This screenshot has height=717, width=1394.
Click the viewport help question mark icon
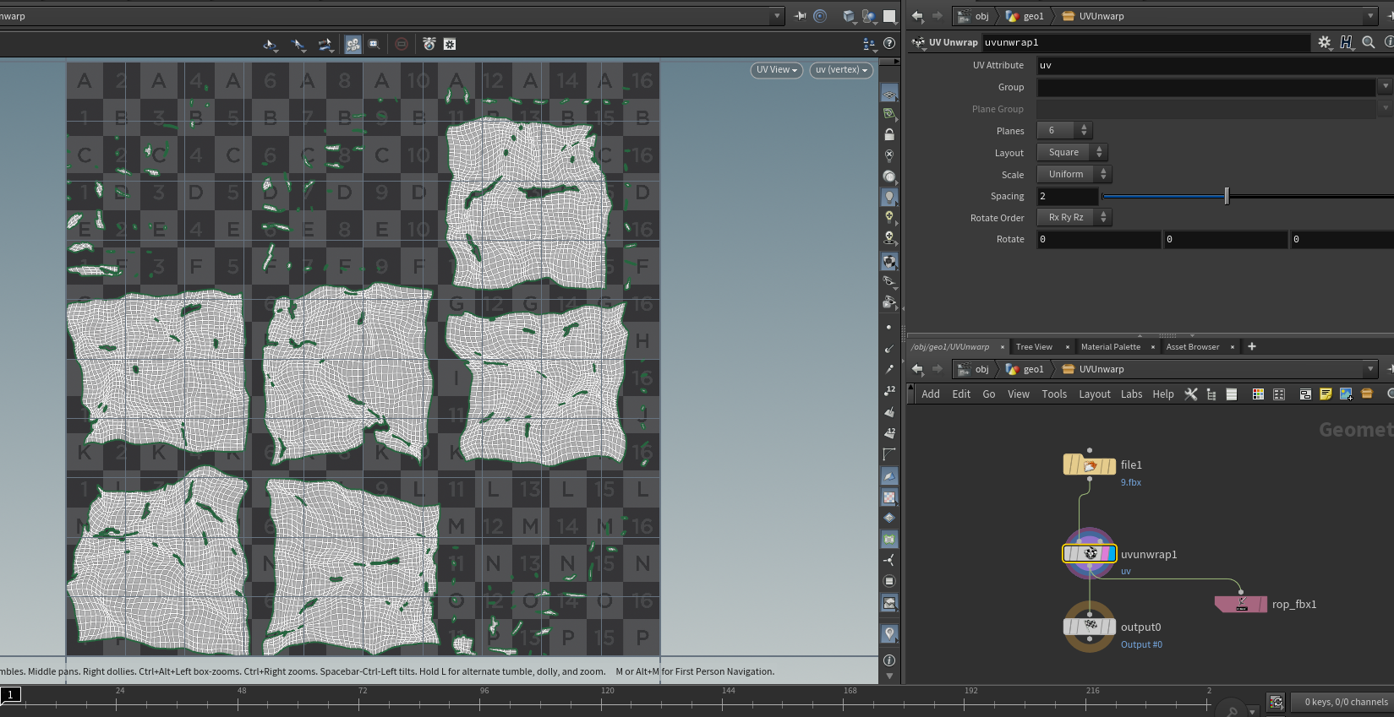889,44
